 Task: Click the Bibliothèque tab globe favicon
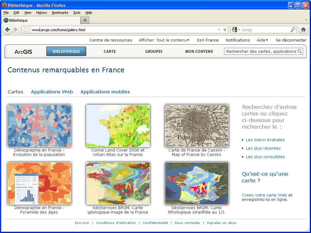tap(6, 20)
